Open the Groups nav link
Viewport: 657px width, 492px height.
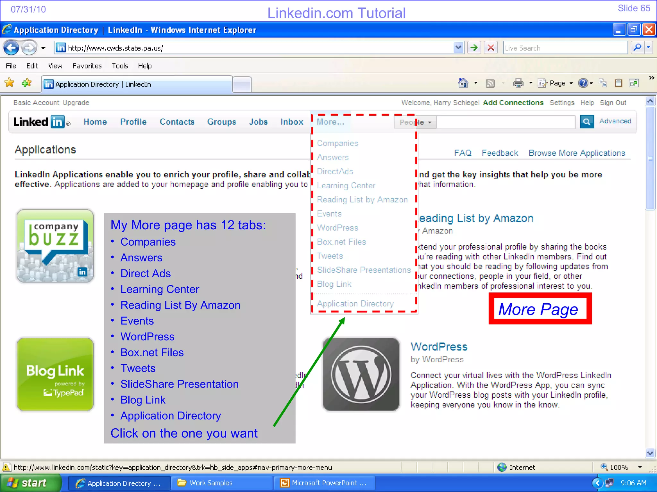(222, 122)
